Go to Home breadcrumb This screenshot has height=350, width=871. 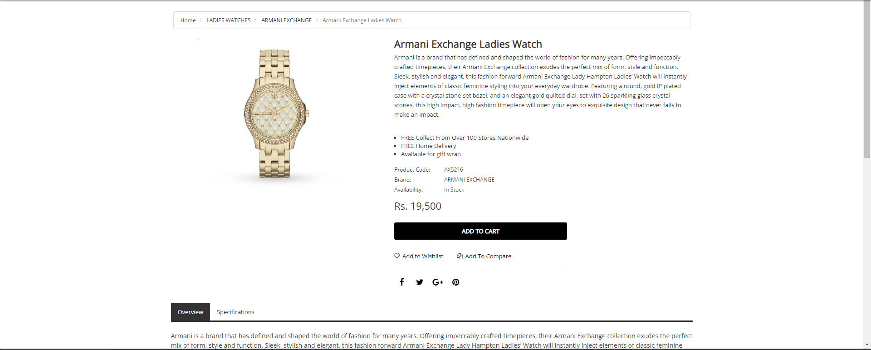pos(188,20)
